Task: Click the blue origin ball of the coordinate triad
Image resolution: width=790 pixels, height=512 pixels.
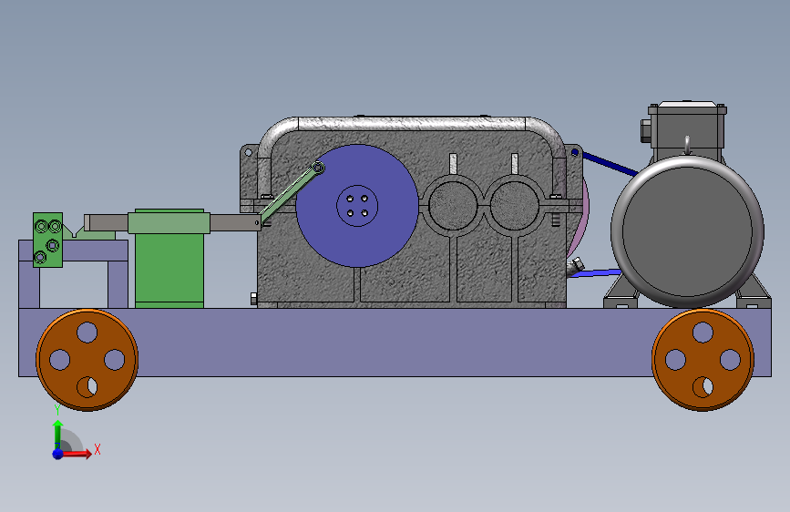Action: (x=58, y=454)
